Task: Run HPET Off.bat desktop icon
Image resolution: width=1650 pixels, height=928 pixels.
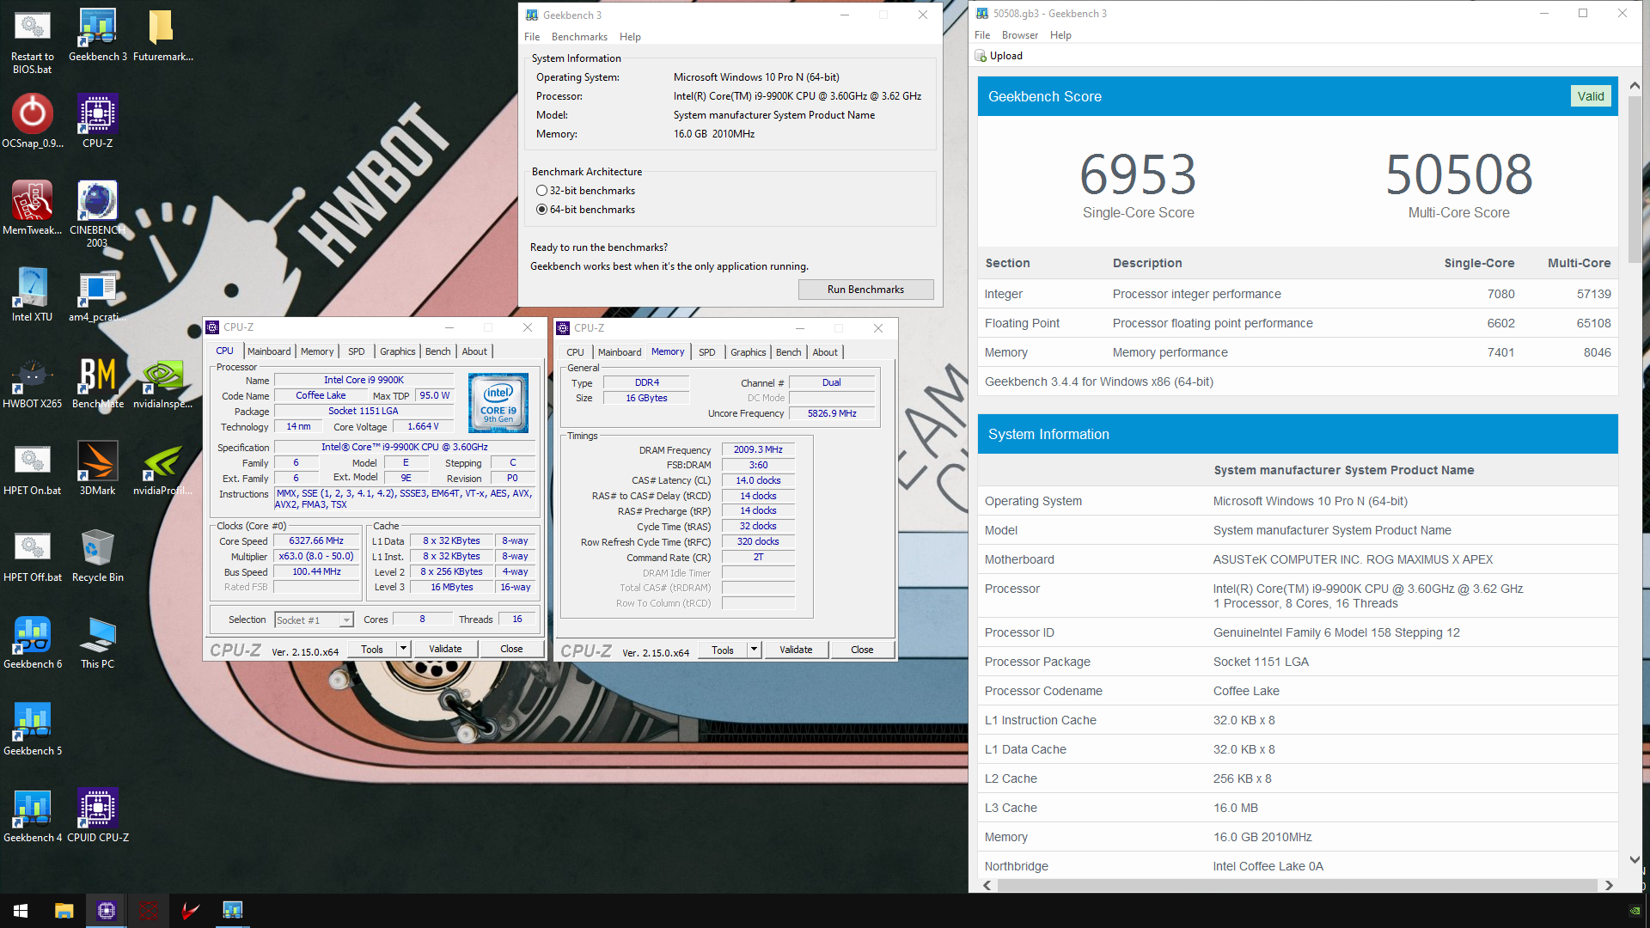Action: [32, 555]
